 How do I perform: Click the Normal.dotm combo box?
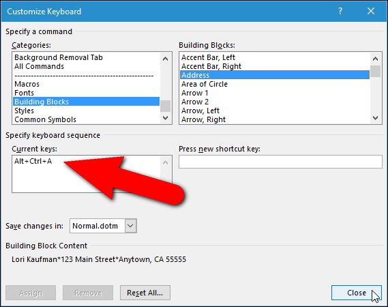103,226
